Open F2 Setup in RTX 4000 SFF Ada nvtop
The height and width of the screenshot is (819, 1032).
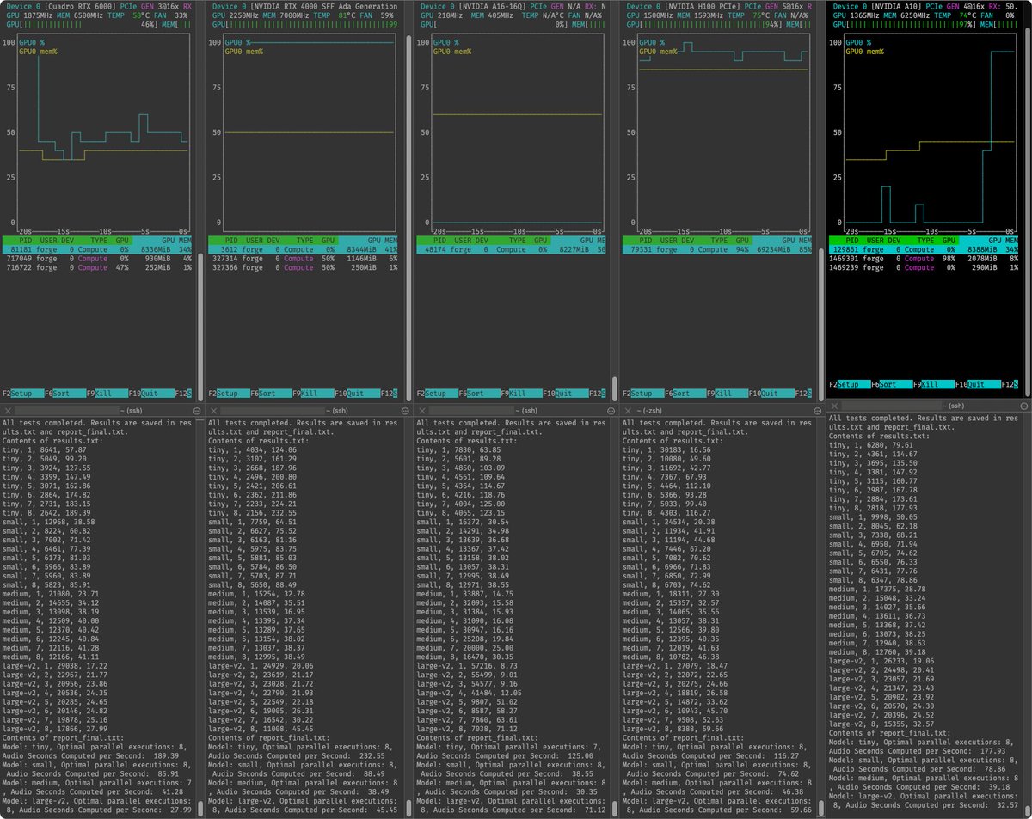(x=229, y=394)
